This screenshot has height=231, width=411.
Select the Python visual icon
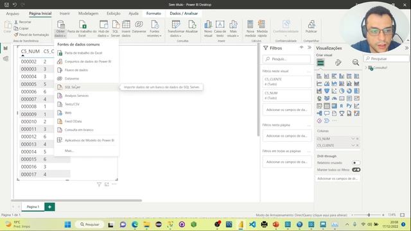(349, 106)
